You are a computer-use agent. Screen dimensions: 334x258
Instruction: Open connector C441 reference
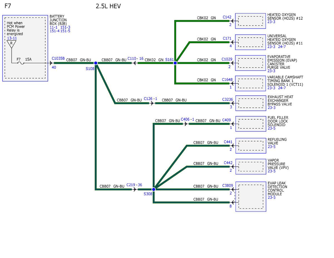coord(228,142)
